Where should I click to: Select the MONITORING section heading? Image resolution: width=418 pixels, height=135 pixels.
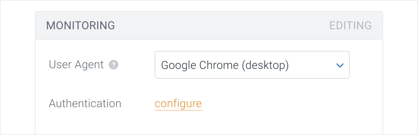(80, 25)
